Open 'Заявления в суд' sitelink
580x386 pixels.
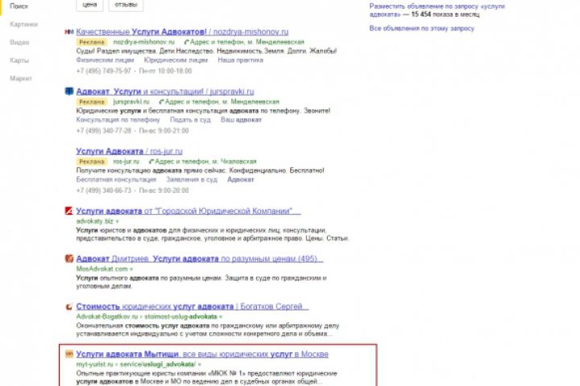[192, 179]
